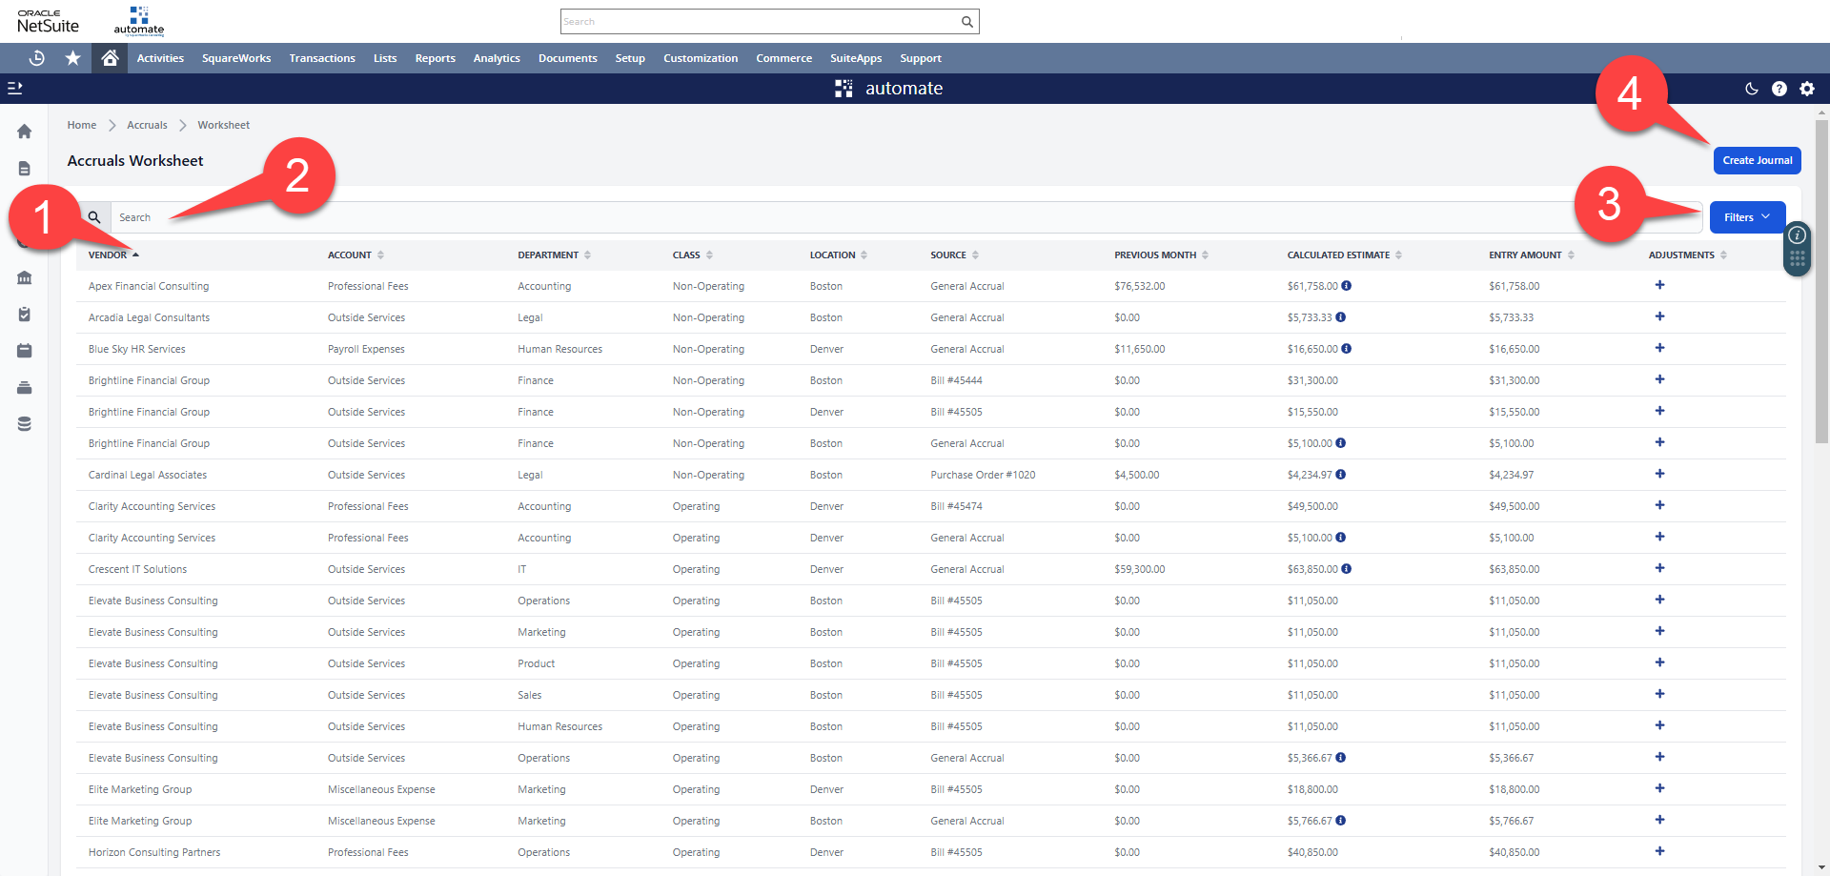Click info icon beside Apex $61,758.00 estimate
The width and height of the screenshot is (1830, 876).
point(1346,286)
